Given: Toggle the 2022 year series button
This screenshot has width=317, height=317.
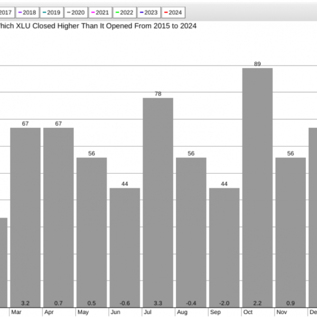Looking at the screenshot, I should pyautogui.click(x=125, y=13).
